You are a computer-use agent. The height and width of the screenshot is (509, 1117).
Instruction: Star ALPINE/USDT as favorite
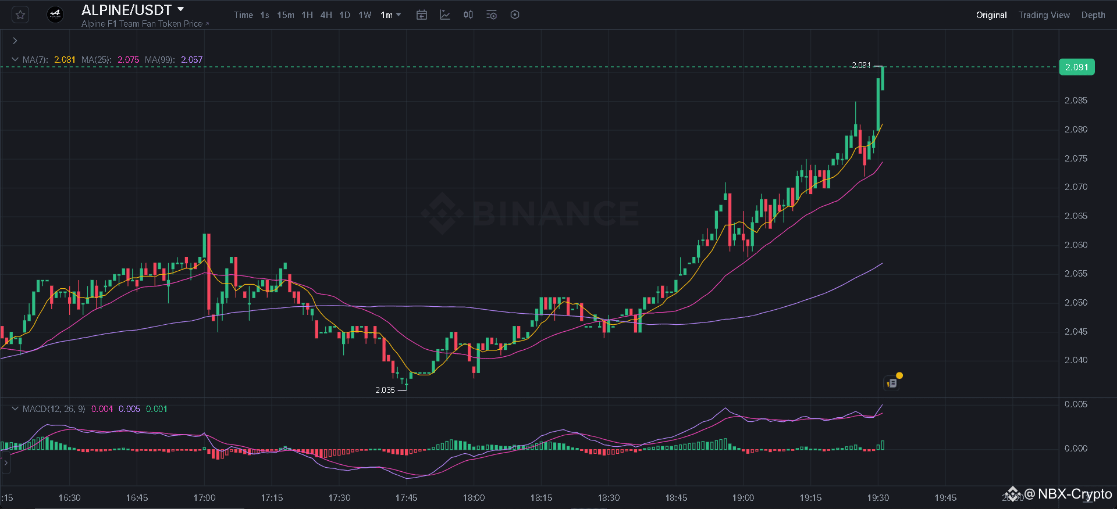click(20, 15)
